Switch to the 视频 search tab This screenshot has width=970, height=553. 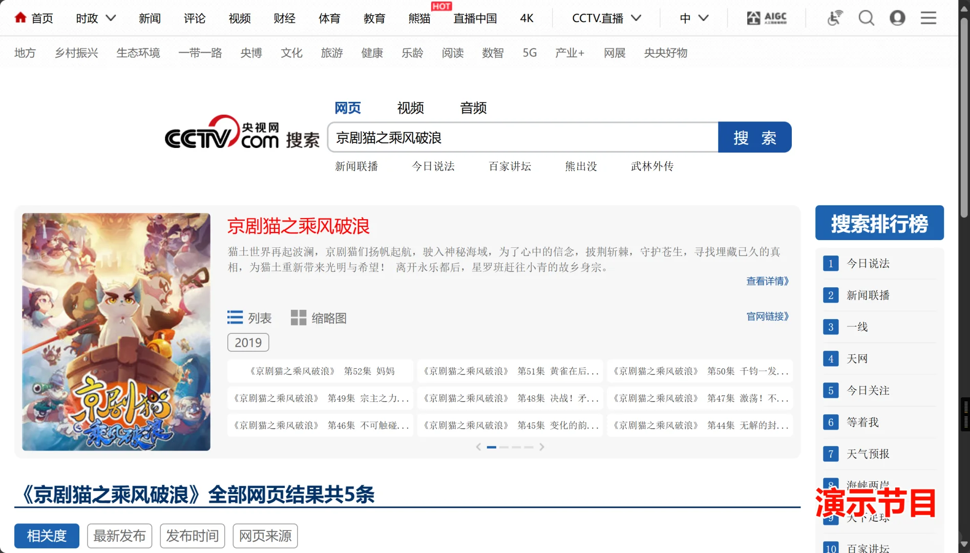tap(410, 108)
